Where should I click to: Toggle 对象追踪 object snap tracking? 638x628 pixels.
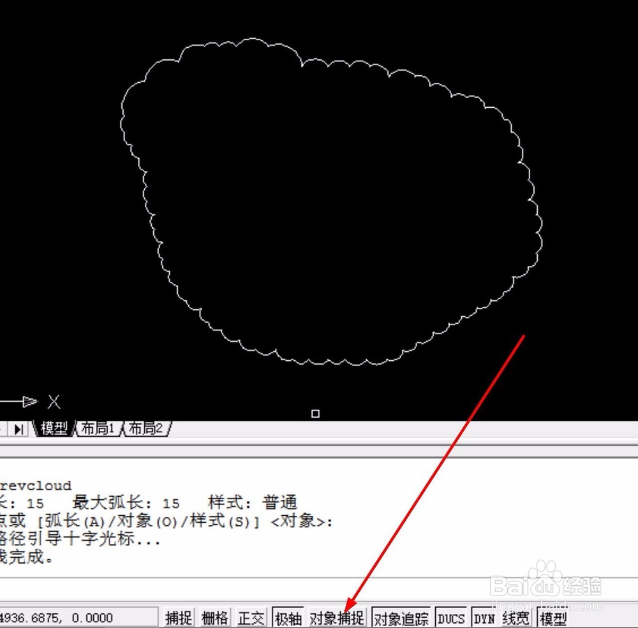pyautogui.click(x=401, y=618)
